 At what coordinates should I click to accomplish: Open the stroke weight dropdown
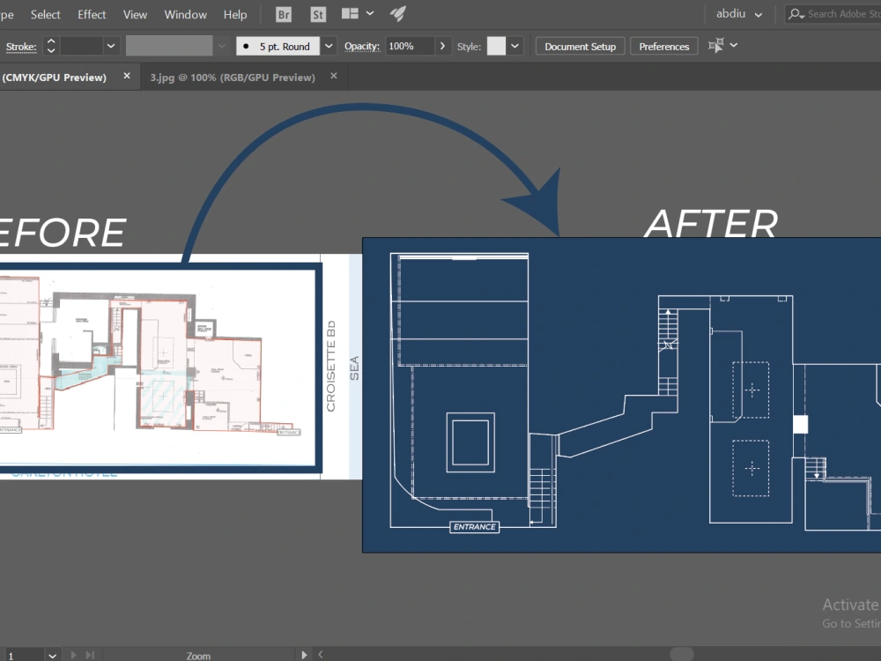pyautogui.click(x=111, y=45)
